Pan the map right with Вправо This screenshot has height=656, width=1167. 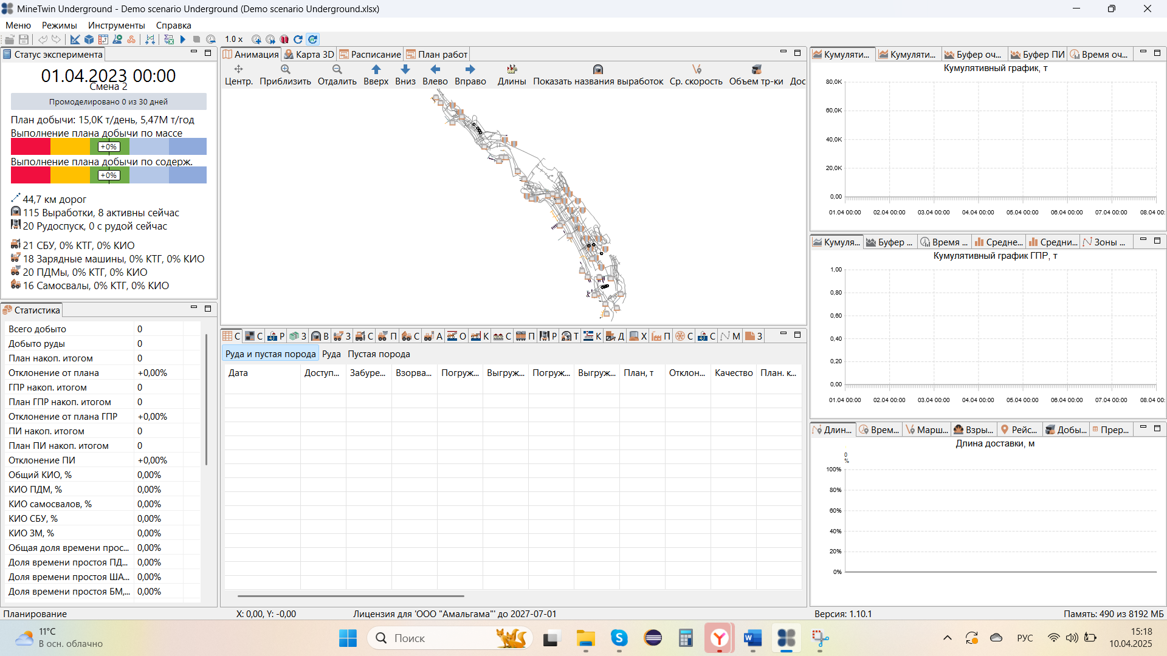coord(470,75)
